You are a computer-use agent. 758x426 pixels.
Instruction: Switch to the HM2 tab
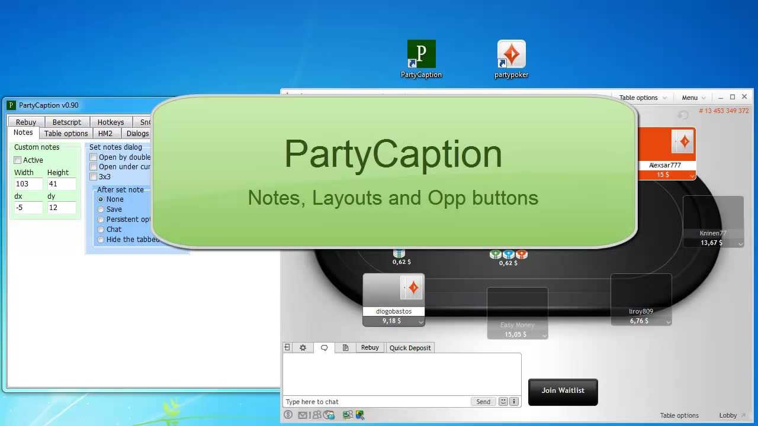point(105,134)
